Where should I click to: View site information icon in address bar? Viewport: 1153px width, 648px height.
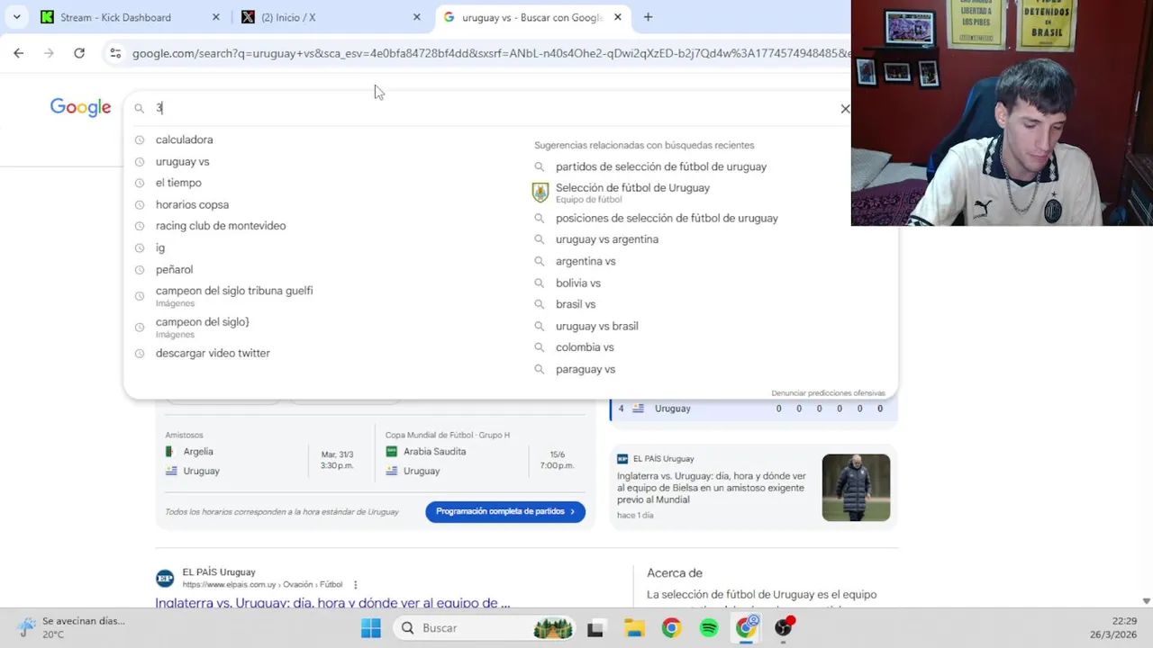click(115, 53)
